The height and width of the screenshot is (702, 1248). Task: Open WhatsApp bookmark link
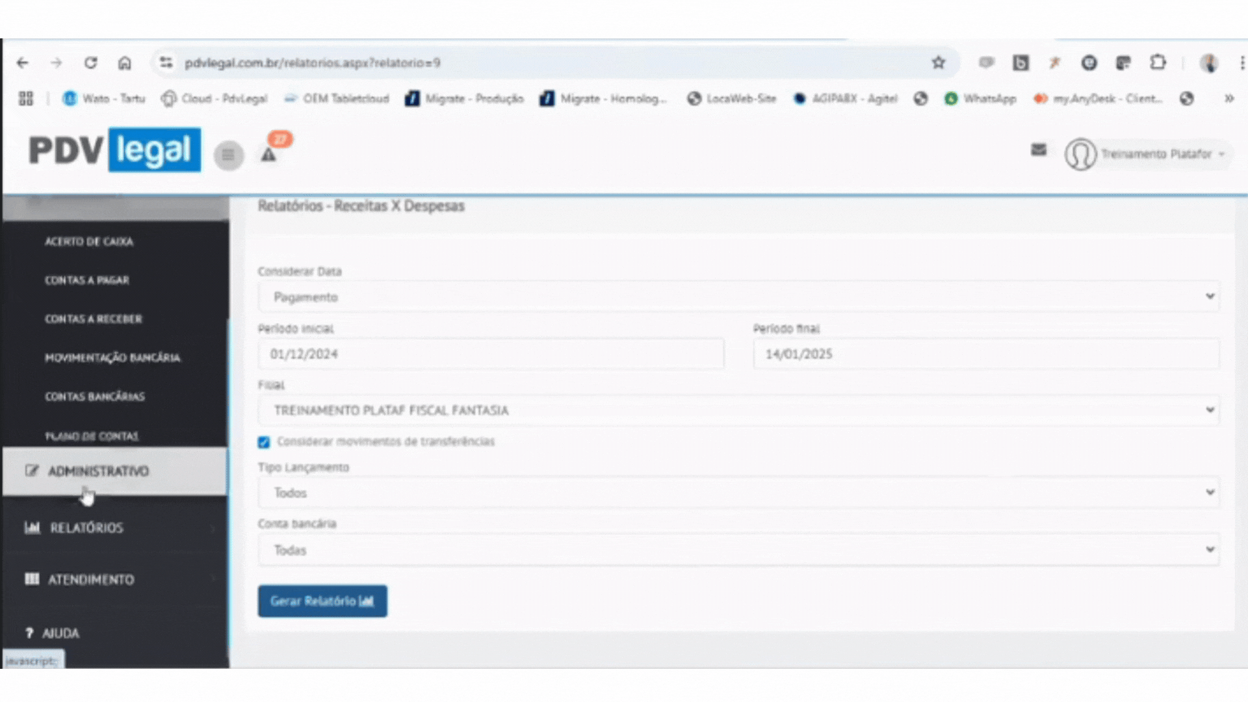(980, 99)
